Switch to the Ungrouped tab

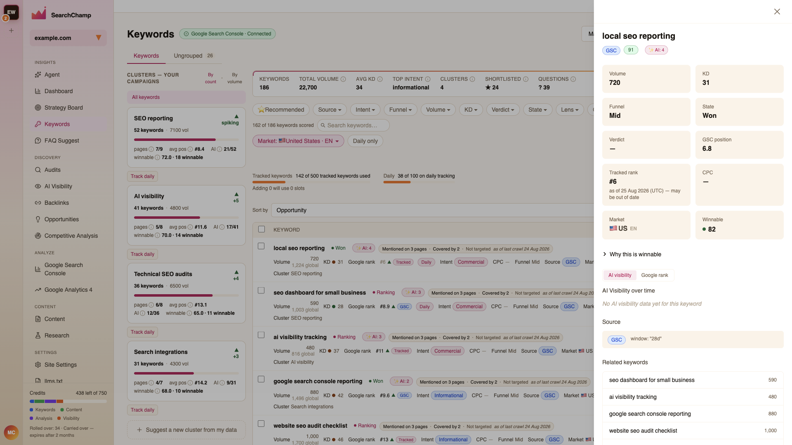(193, 56)
